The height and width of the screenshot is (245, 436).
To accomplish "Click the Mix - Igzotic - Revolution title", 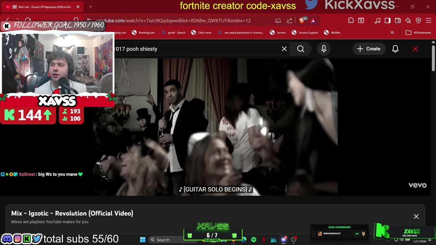I will click(x=72, y=213).
